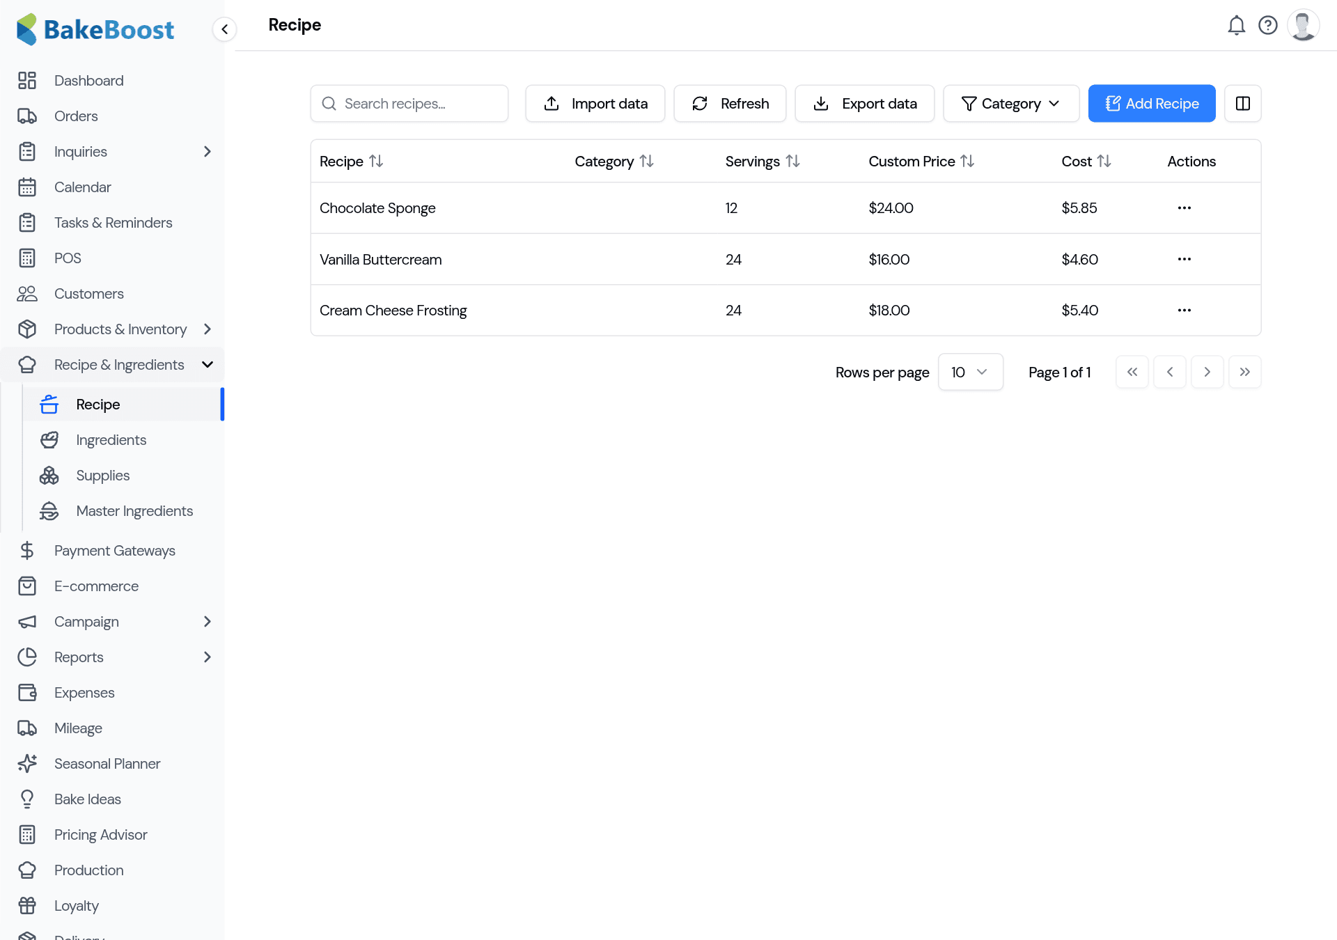
Task: Click the BakeBoost logo
Action: coord(95,29)
